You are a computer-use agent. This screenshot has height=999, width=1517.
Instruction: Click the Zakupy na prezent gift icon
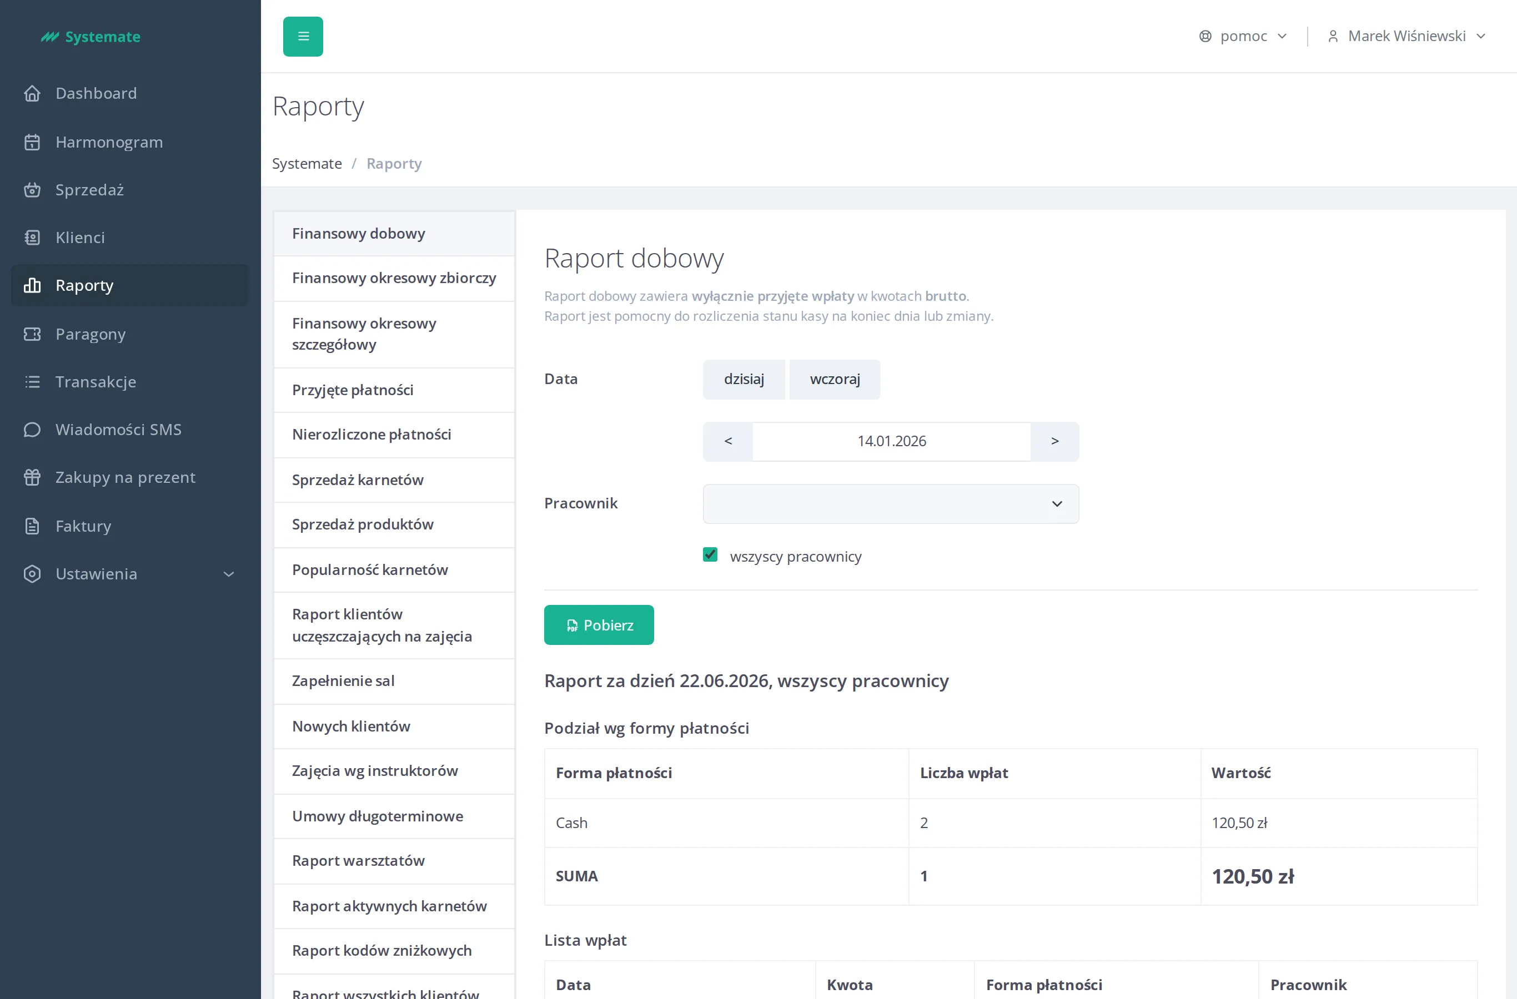[32, 477]
